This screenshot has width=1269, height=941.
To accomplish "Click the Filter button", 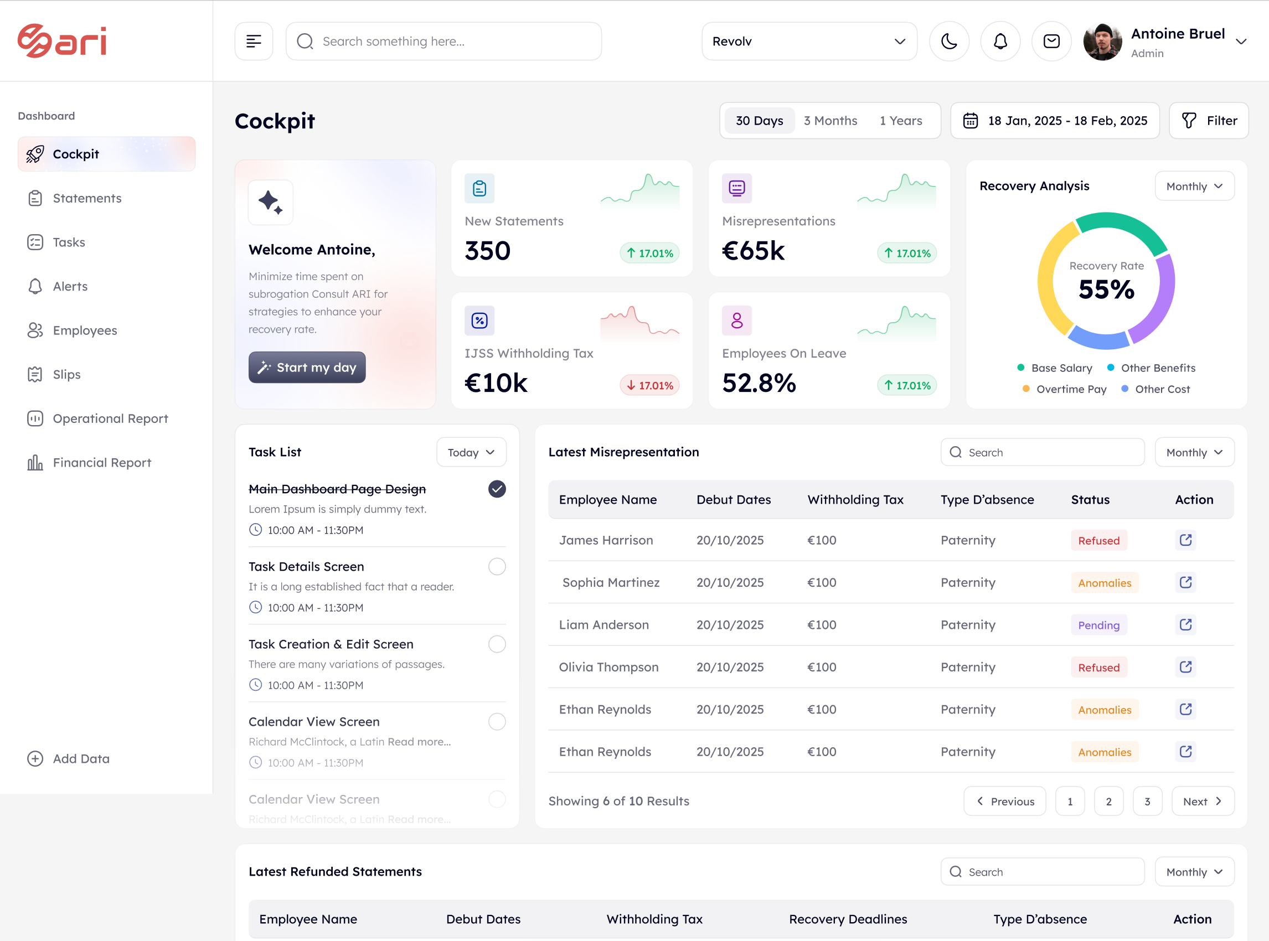I will 1209,121.
